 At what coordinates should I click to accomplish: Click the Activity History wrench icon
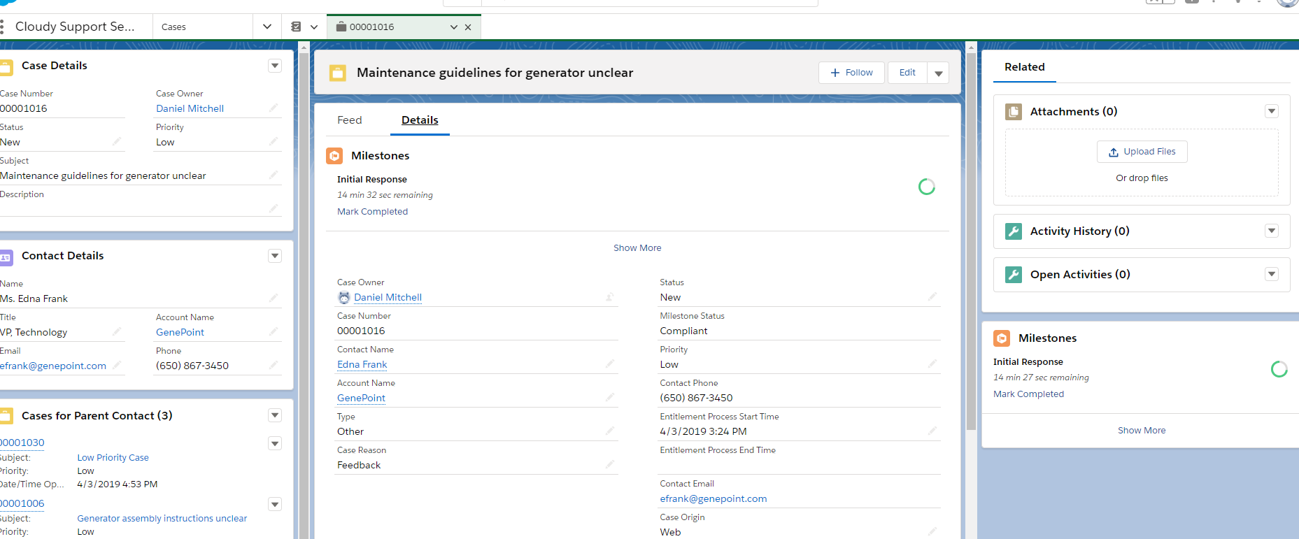[1013, 231]
